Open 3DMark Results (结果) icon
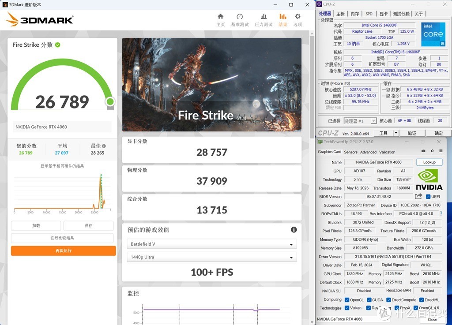 [283, 16]
